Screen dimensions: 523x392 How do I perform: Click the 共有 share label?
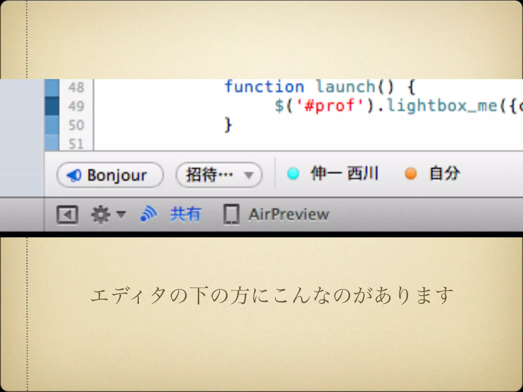(186, 214)
